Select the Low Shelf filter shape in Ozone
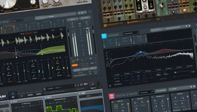This screenshot has height=112, width=197. pyautogui.click(x=132, y=78)
